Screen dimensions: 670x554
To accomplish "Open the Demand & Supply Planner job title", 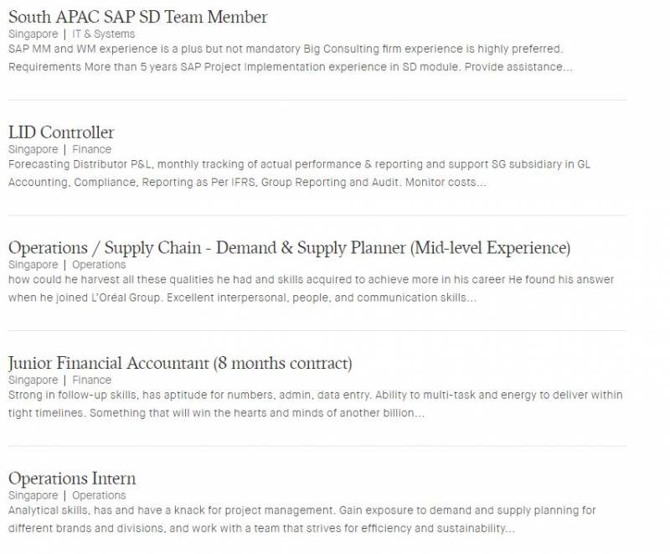I will [x=289, y=248].
